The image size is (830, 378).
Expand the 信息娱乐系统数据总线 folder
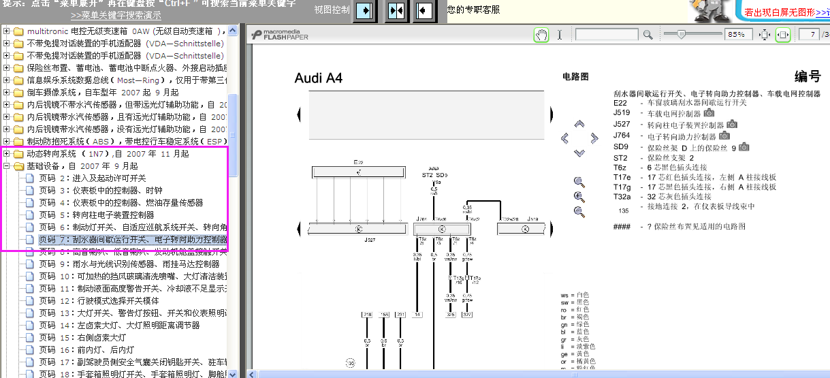[7, 80]
